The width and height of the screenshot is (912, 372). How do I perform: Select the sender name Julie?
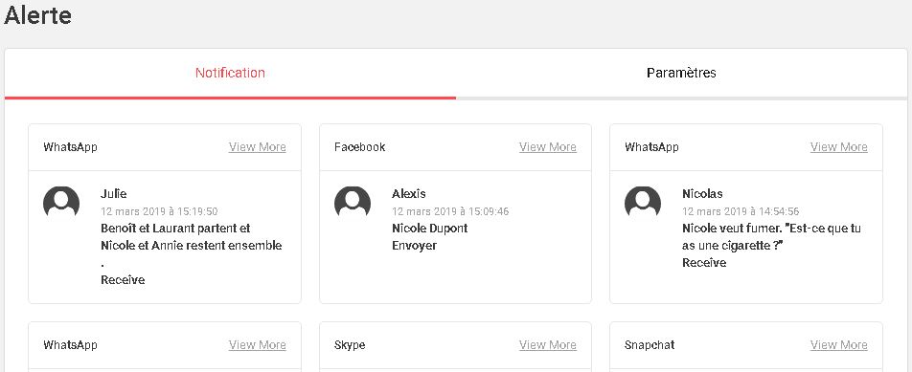coord(113,194)
